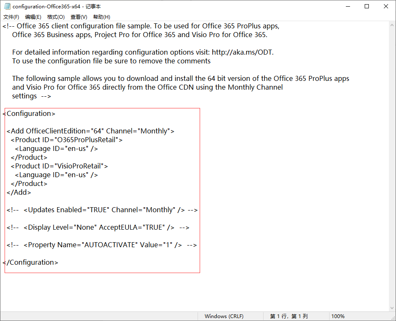Viewport: 396px width, 321px height.
Task: Click Language ID line under O365ProPlusRetail
Action: coord(56,149)
